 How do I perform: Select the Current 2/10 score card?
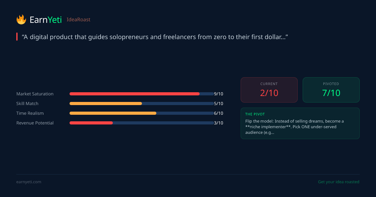[269, 90]
